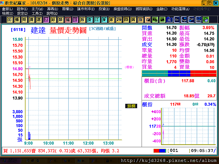Open the 畫面(L) menu
Viewport: 219px width, 164px height.
pyautogui.click(x=7, y=9)
